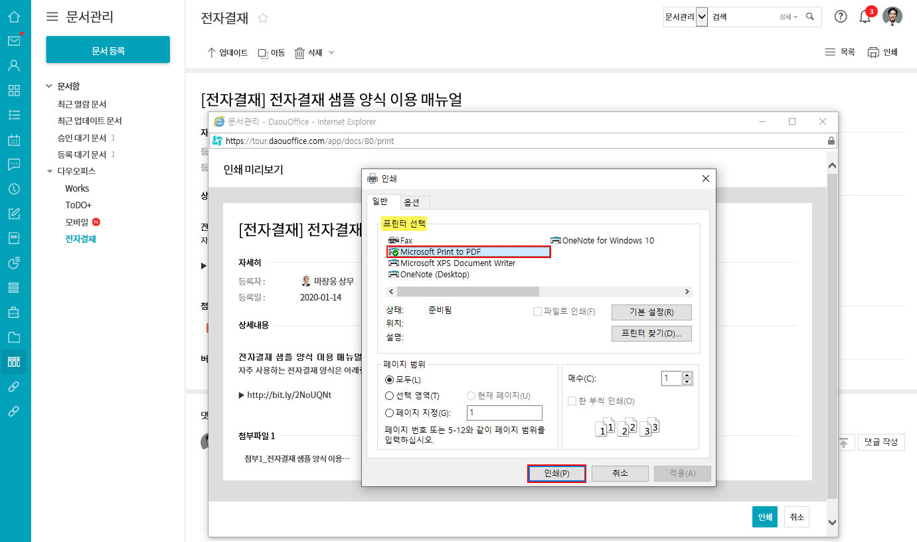Click the 프린터 찾기 button
This screenshot has width=917, height=542.
651,333
